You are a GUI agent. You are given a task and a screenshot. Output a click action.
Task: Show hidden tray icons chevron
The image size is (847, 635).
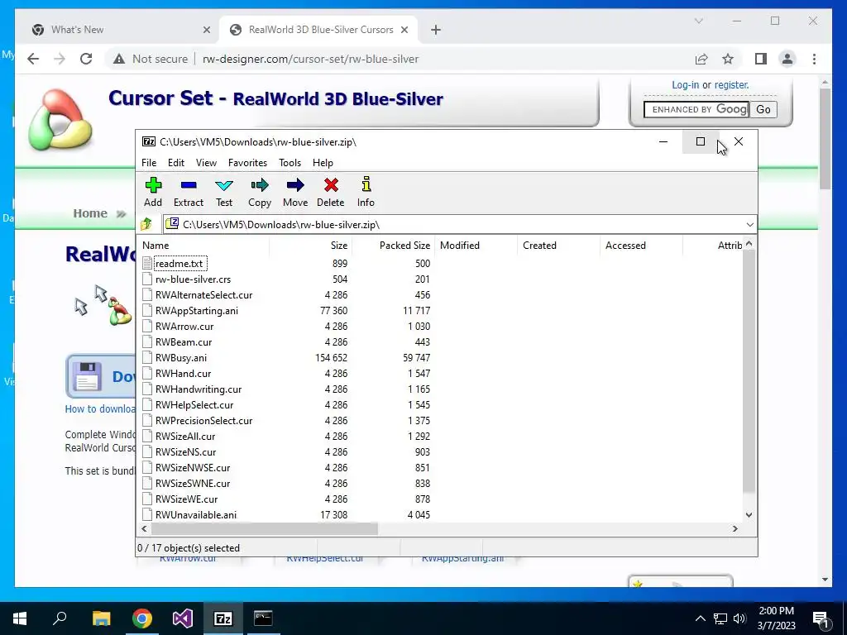pyautogui.click(x=700, y=618)
